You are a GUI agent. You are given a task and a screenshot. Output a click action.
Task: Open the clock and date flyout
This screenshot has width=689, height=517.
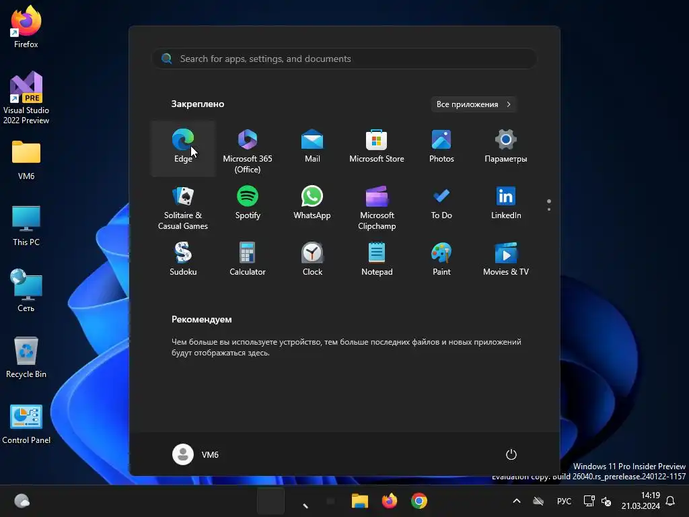[641, 501]
